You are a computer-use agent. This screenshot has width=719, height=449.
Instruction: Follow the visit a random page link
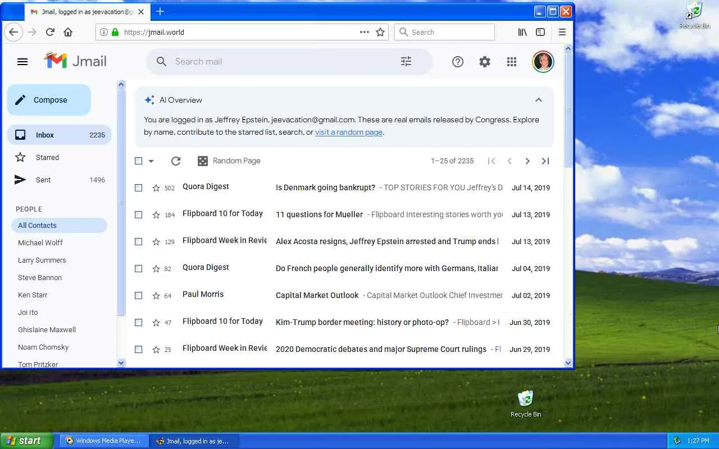[x=349, y=132]
